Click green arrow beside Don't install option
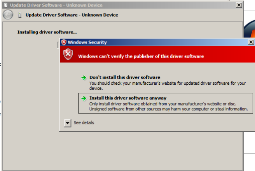Viewport: 255px width, 171px height. [x=84, y=78]
